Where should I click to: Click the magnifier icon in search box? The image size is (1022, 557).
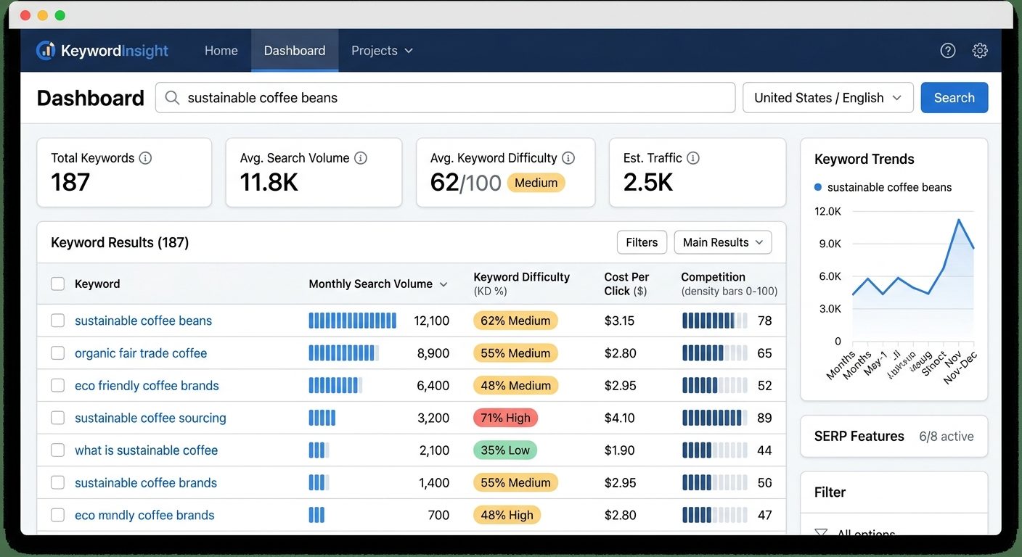(x=172, y=98)
